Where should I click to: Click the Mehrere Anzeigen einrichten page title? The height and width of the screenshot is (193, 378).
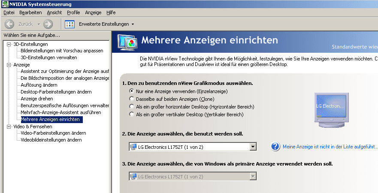pyautogui.click(x=209, y=40)
